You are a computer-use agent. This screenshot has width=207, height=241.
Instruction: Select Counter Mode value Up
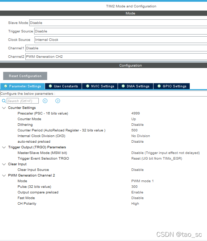pos(133,119)
